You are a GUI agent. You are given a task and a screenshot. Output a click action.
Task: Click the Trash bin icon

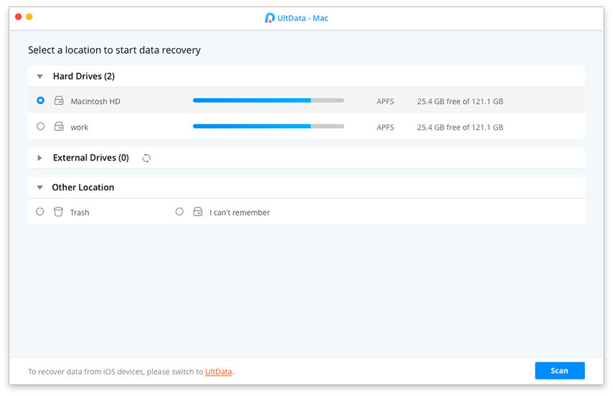pyautogui.click(x=59, y=212)
